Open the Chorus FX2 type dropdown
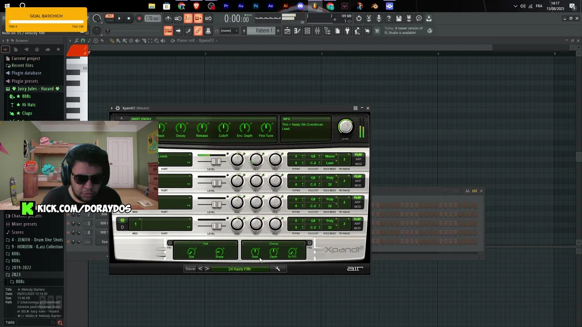 point(274,243)
